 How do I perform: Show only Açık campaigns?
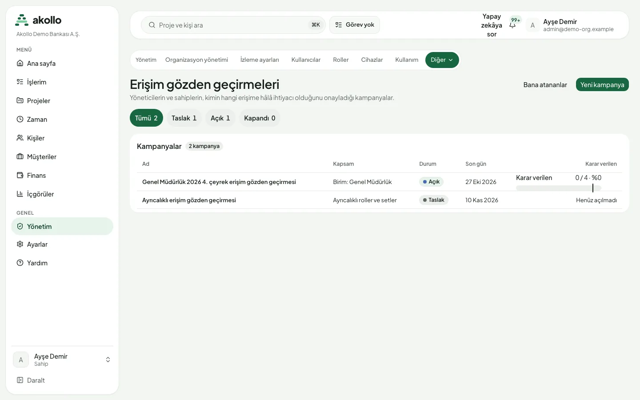point(220,118)
